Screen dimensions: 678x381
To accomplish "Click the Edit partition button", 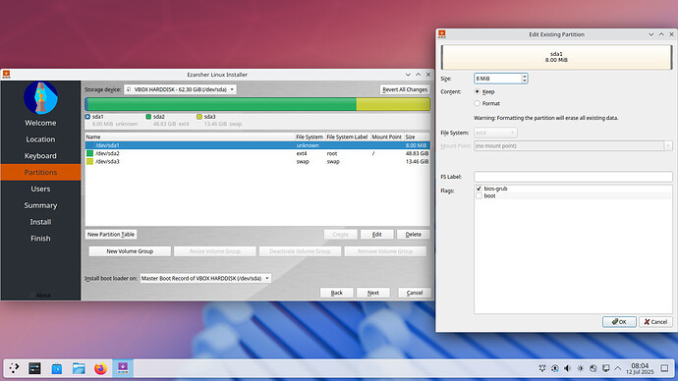I will (377, 234).
